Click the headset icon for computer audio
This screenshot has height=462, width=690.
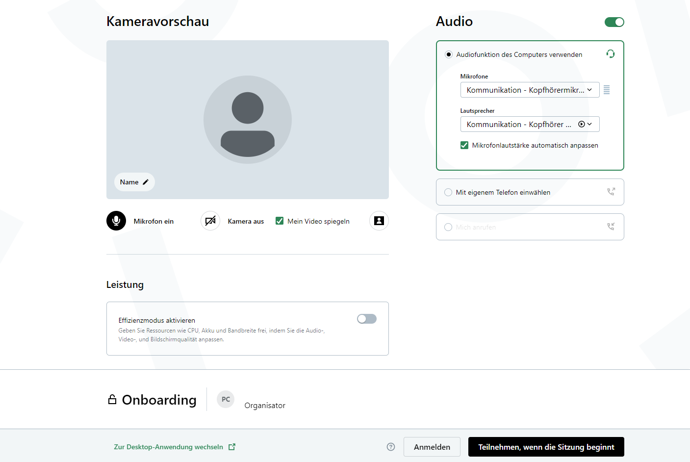[x=611, y=54]
